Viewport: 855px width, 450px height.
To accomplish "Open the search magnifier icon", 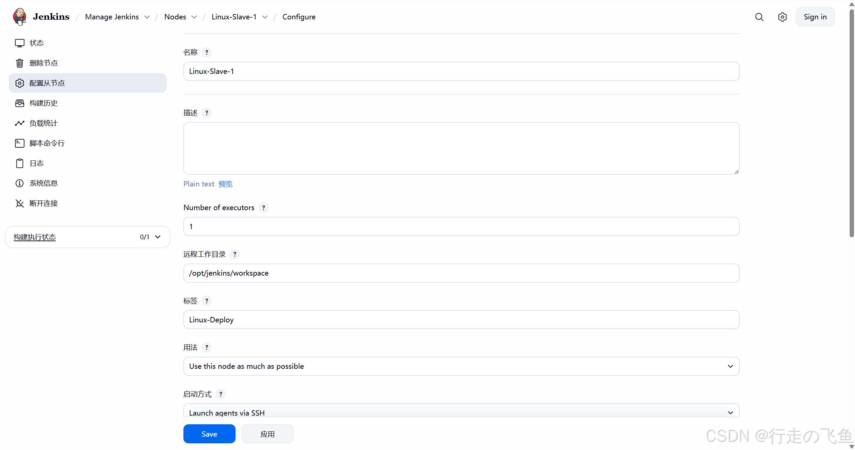I will click(759, 17).
